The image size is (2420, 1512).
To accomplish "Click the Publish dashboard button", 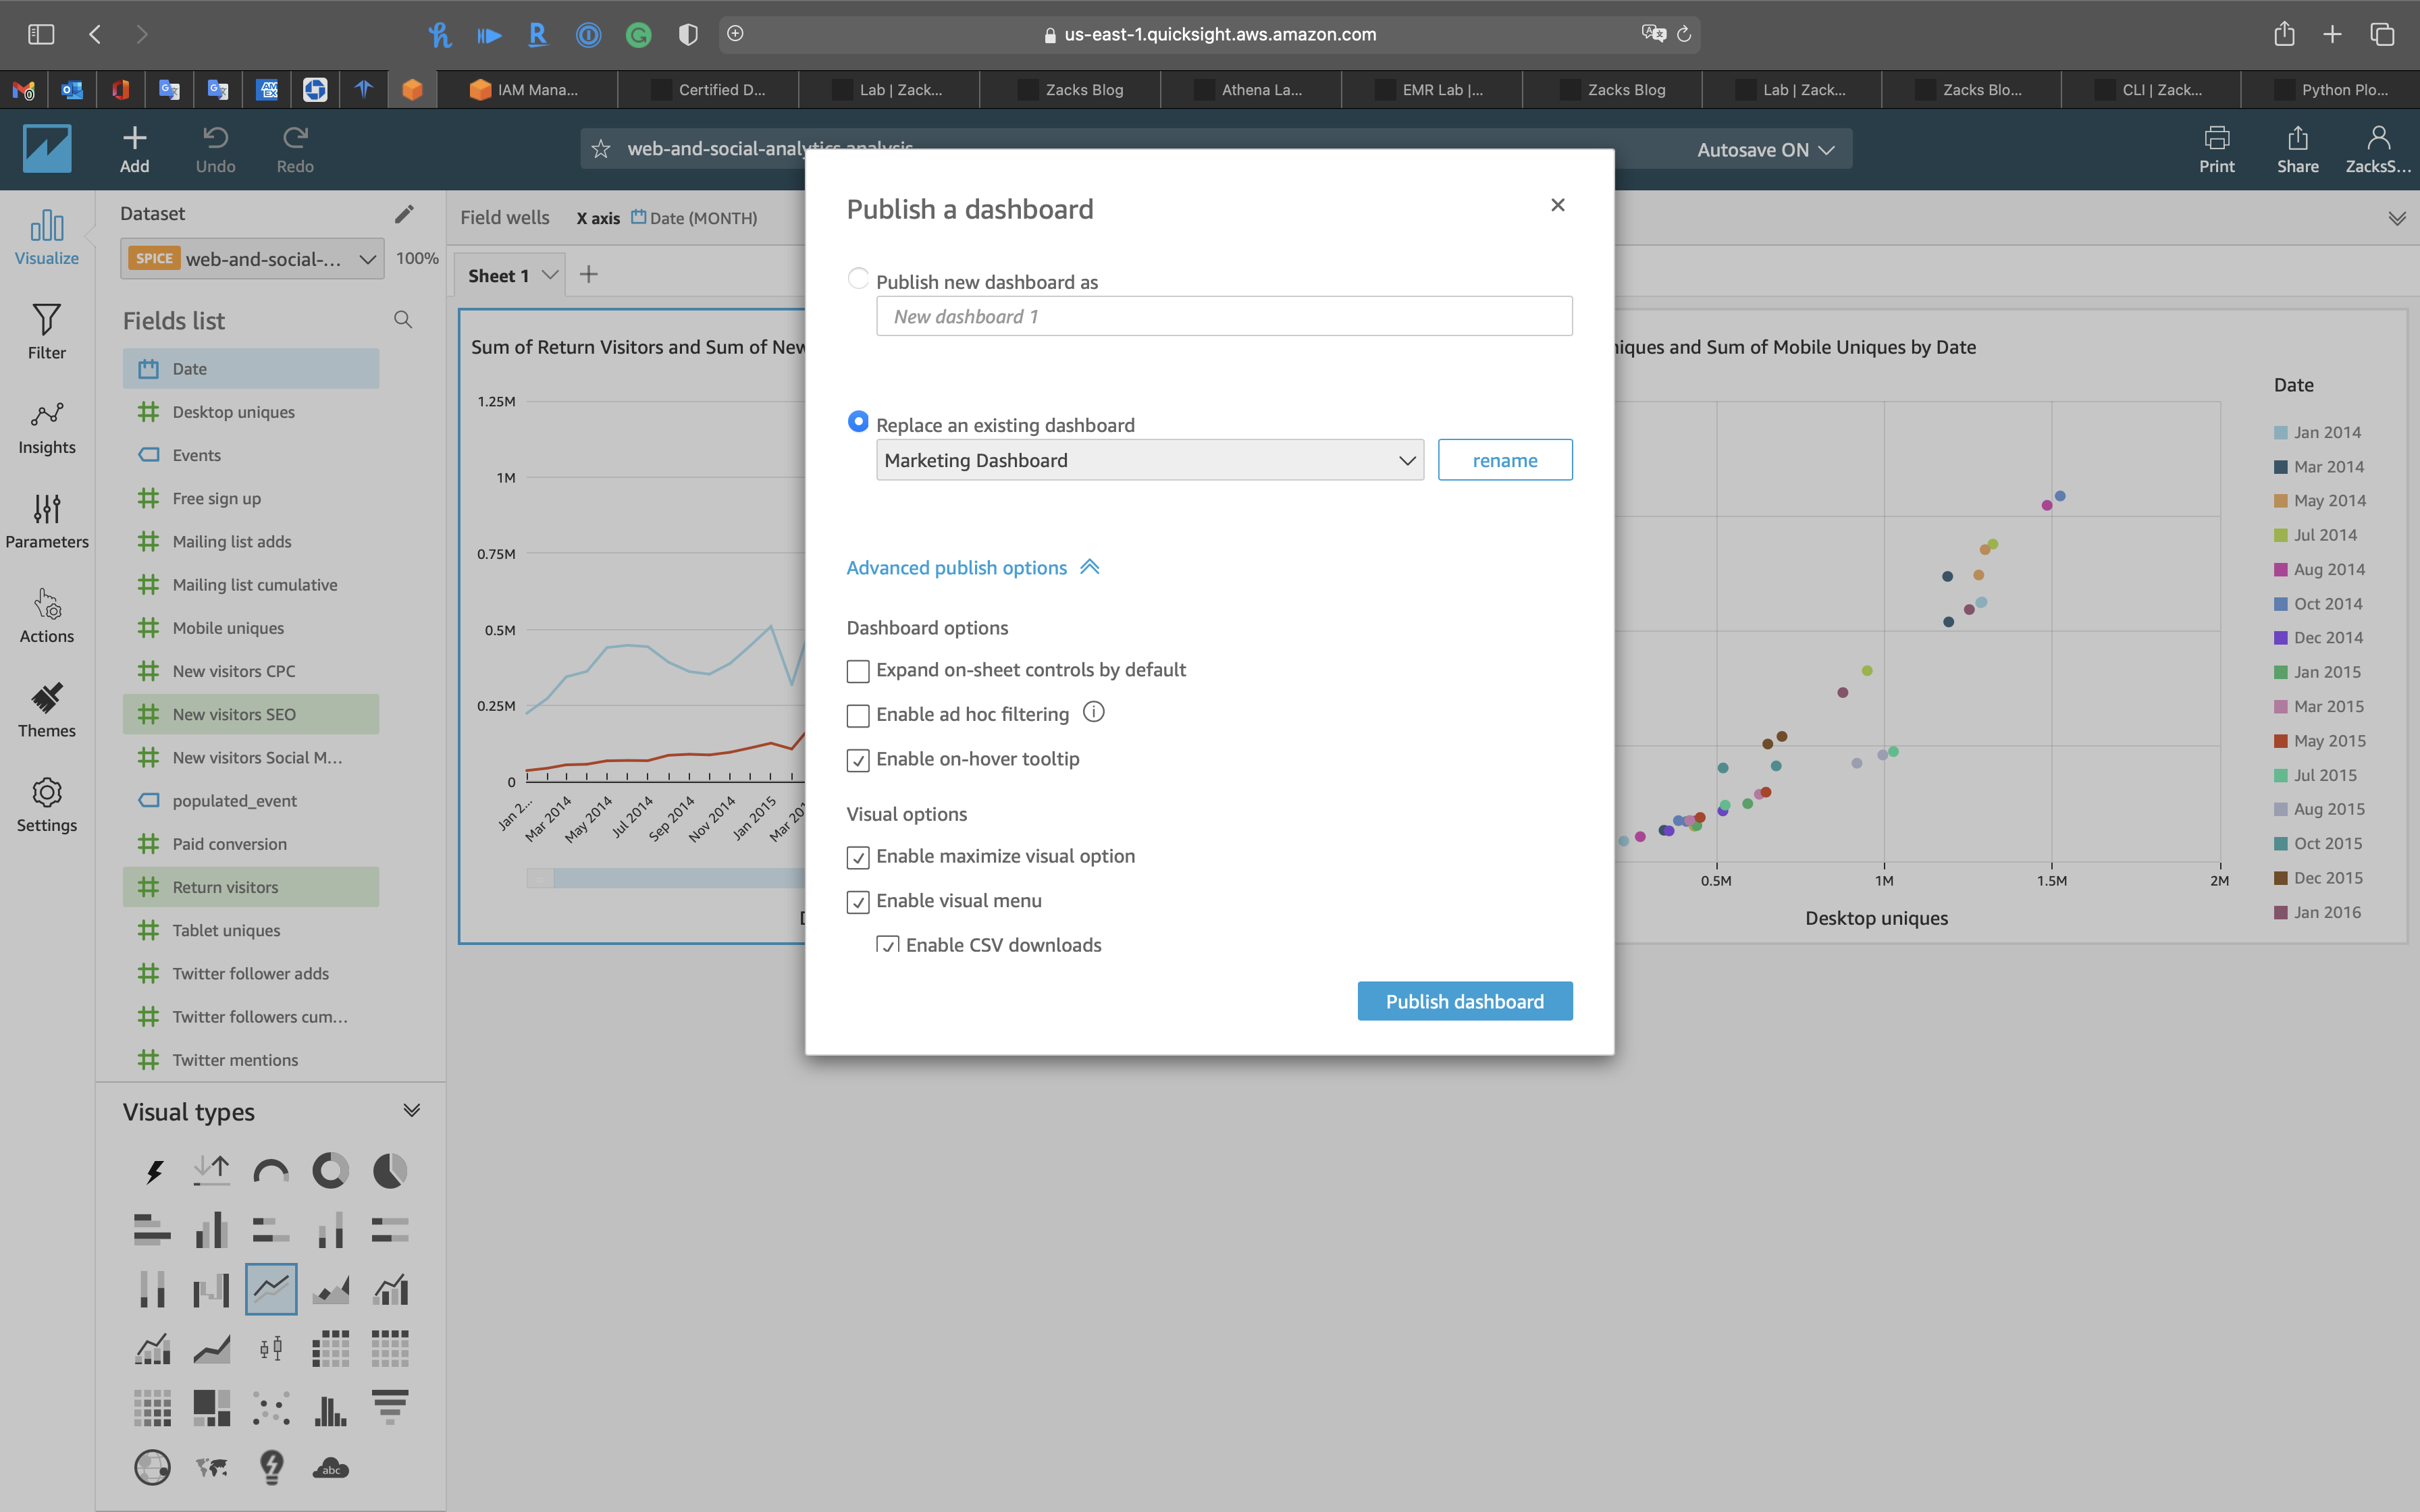I will click(1464, 1001).
